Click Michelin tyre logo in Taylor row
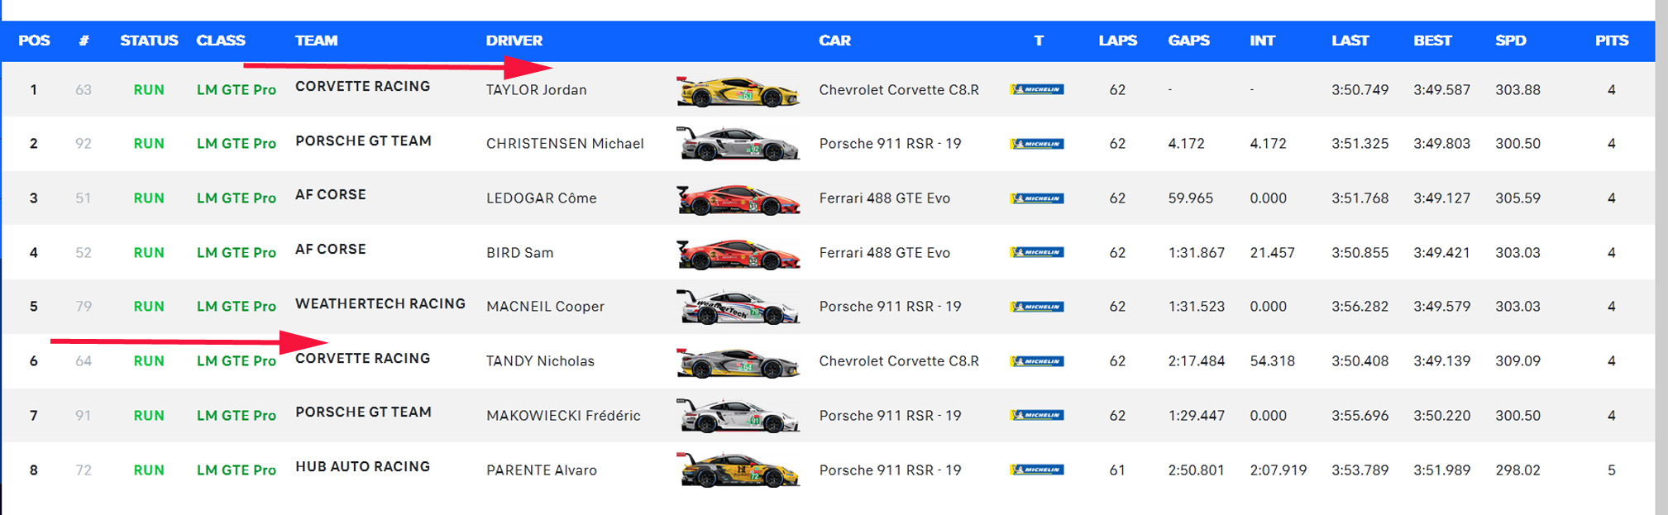The height and width of the screenshot is (515, 1668). (x=1037, y=89)
